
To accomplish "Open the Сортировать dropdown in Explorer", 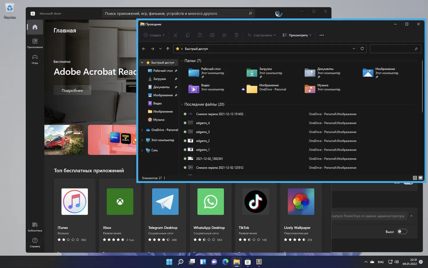I will pos(262,35).
